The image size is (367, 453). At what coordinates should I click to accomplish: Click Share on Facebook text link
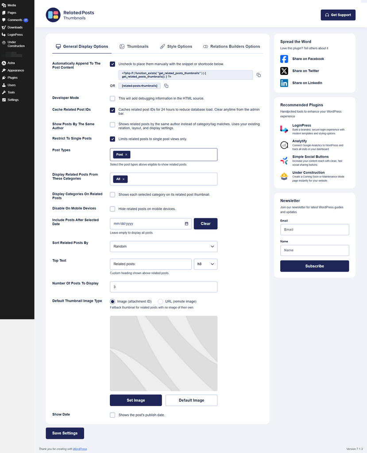coord(308,59)
